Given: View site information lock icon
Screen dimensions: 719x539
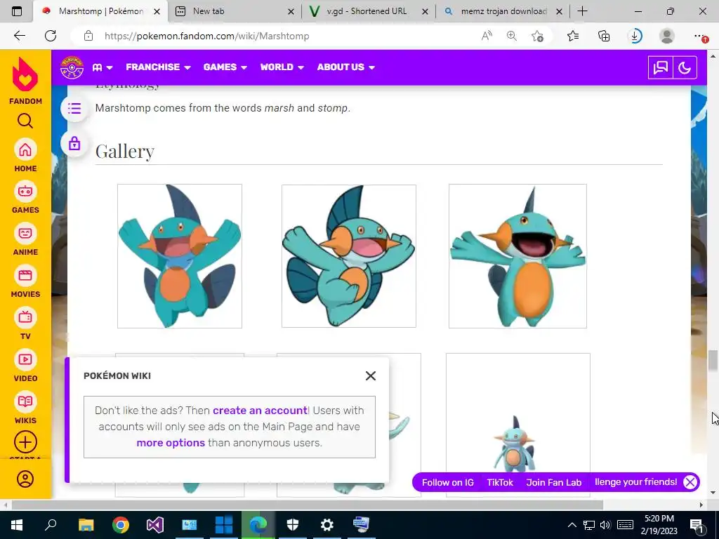Looking at the screenshot, I should (x=88, y=36).
